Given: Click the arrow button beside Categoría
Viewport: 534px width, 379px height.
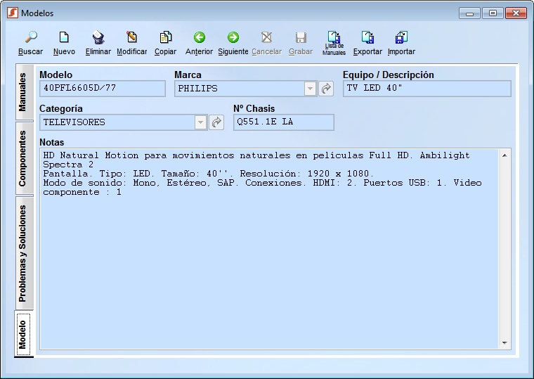Looking at the screenshot, I should coord(216,122).
